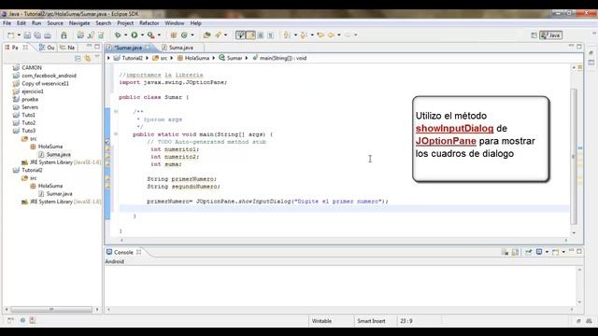The width and height of the screenshot is (598, 336).
Task: Click the External Tools run icon
Action: coord(151,35)
